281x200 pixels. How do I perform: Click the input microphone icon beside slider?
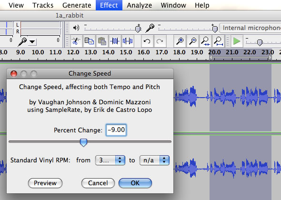pos(150,28)
